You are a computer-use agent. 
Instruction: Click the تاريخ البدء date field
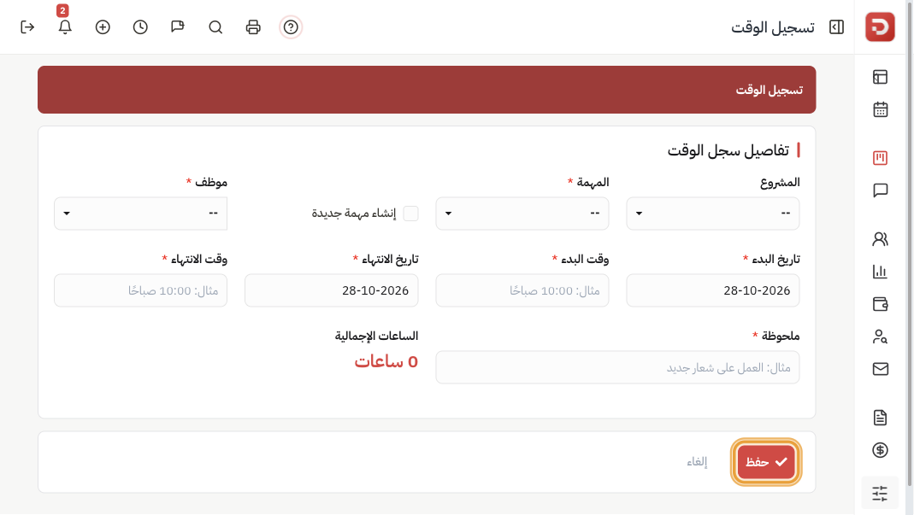click(x=713, y=290)
